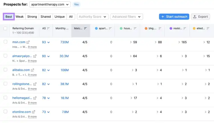Sort by bhg... column icon
214x123 pixels.
[x=160, y=28]
